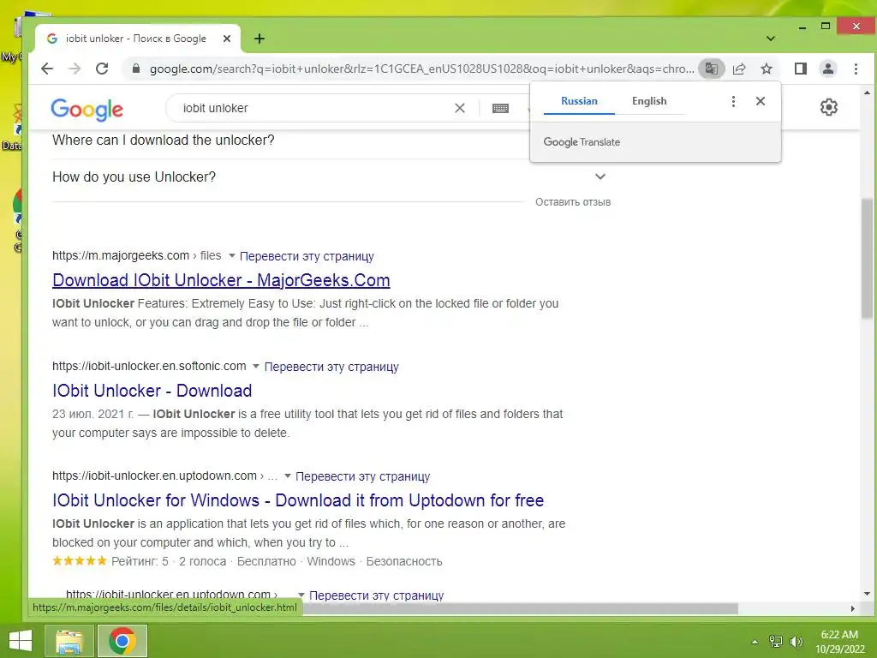Screen dimensions: 877x658
Task: Switch to iobit unloker browser tab
Action: pyautogui.click(x=136, y=39)
